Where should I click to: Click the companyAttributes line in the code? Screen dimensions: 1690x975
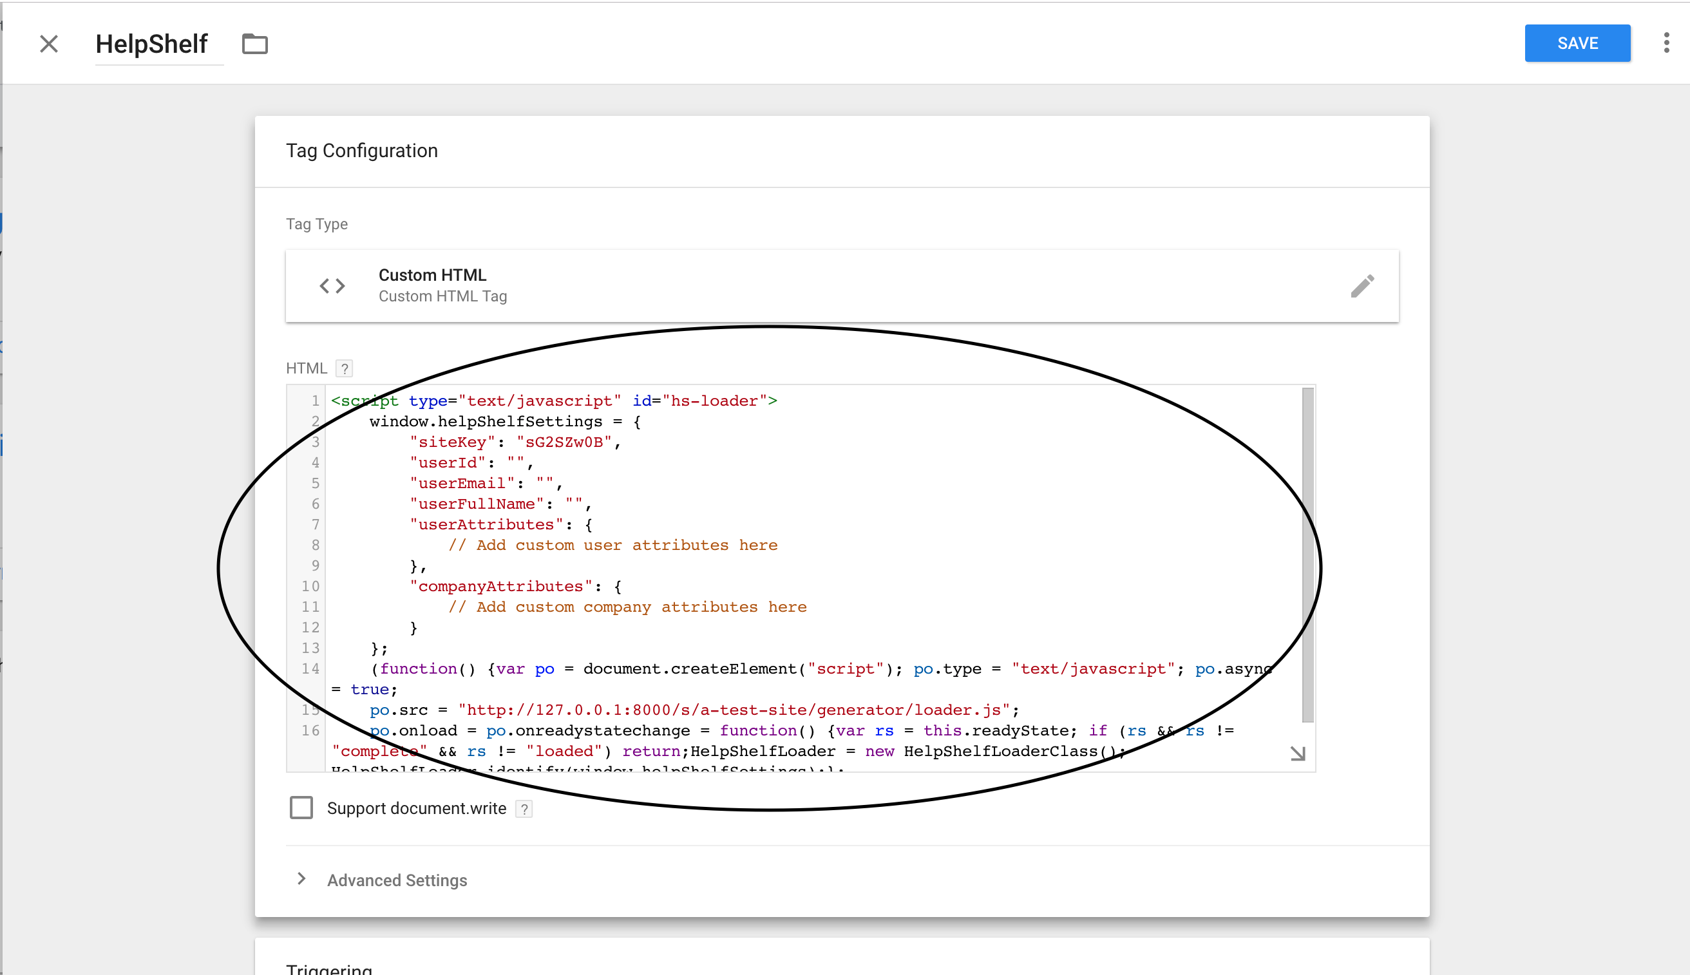[517, 587]
